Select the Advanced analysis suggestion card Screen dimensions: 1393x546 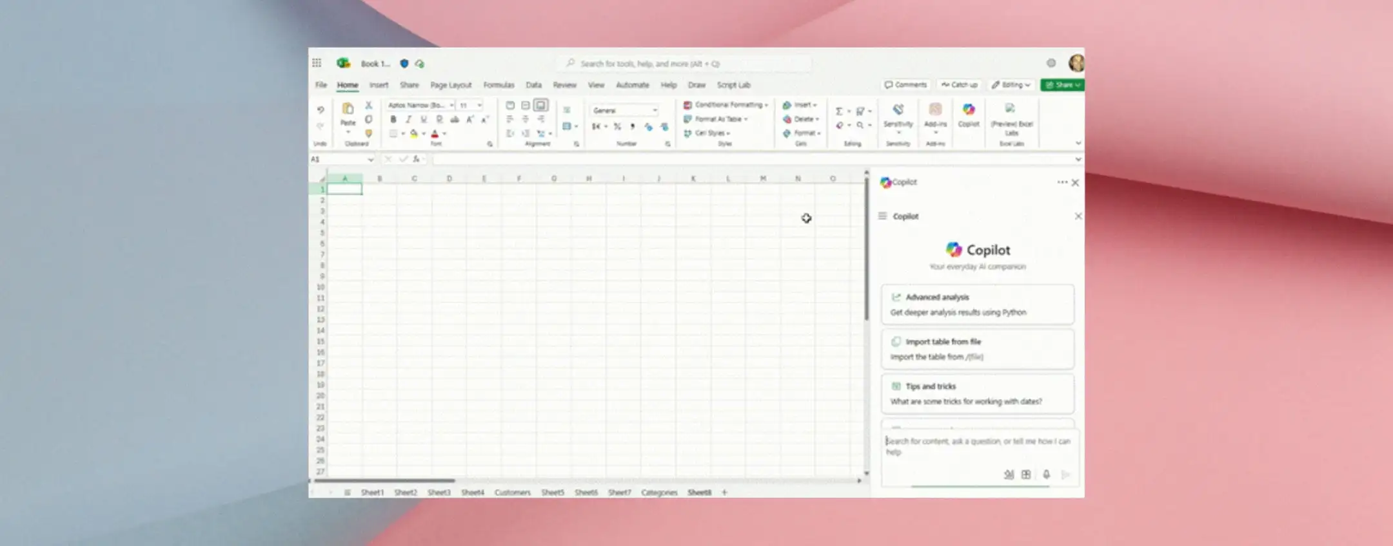point(978,305)
